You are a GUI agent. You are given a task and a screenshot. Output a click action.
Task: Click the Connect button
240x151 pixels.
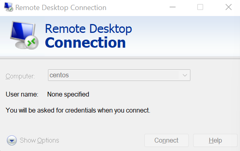click(x=166, y=141)
